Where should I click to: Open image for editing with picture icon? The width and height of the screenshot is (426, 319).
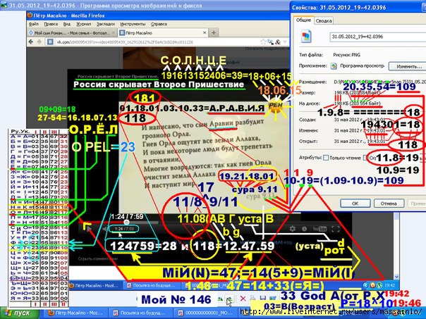pos(273,299)
